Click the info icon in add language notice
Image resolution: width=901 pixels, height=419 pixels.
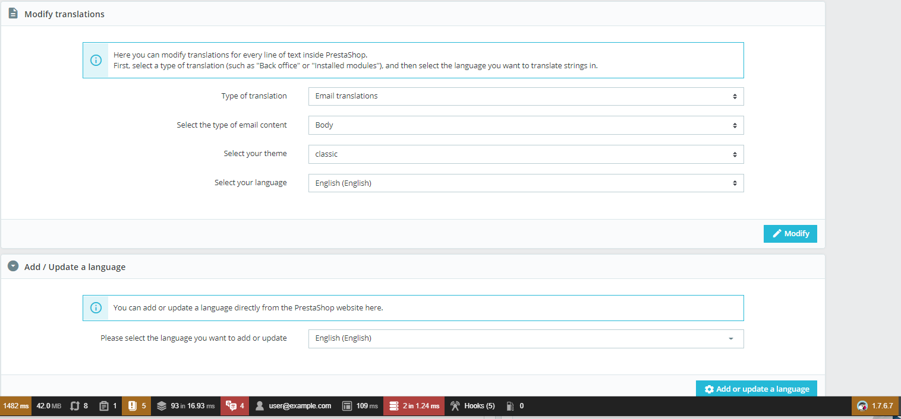point(96,308)
